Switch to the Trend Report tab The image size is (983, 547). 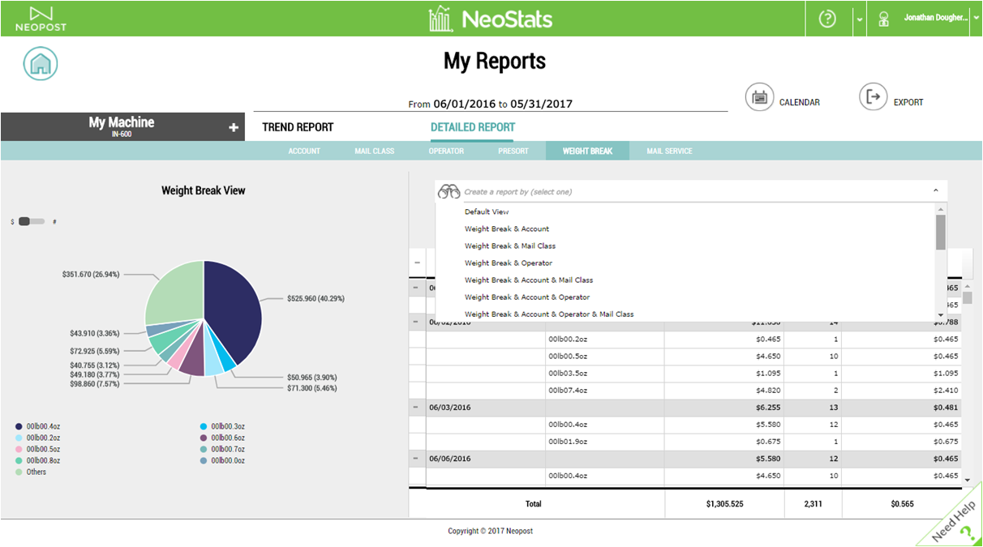pos(298,127)
